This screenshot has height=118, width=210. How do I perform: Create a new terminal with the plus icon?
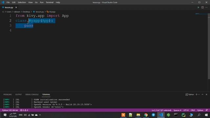[197, 94]
